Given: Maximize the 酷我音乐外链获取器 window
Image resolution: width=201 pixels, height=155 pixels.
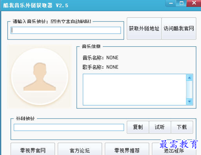Looking at the screenshot, I should 182,3.
